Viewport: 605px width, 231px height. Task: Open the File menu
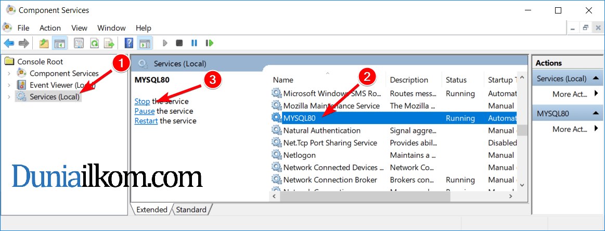click(x=23, y=28)
